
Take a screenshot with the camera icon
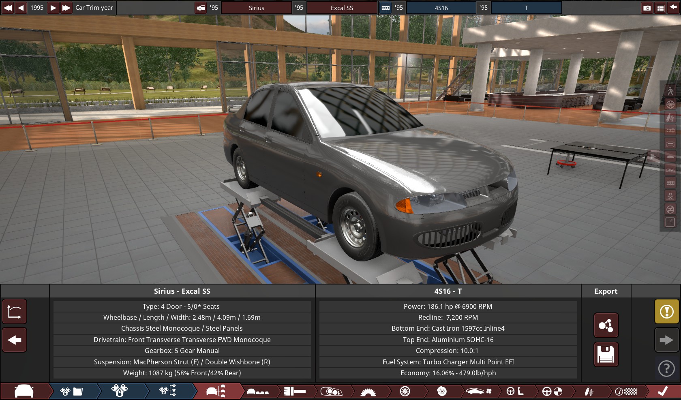pyautogui.click(x=647, y=8)
